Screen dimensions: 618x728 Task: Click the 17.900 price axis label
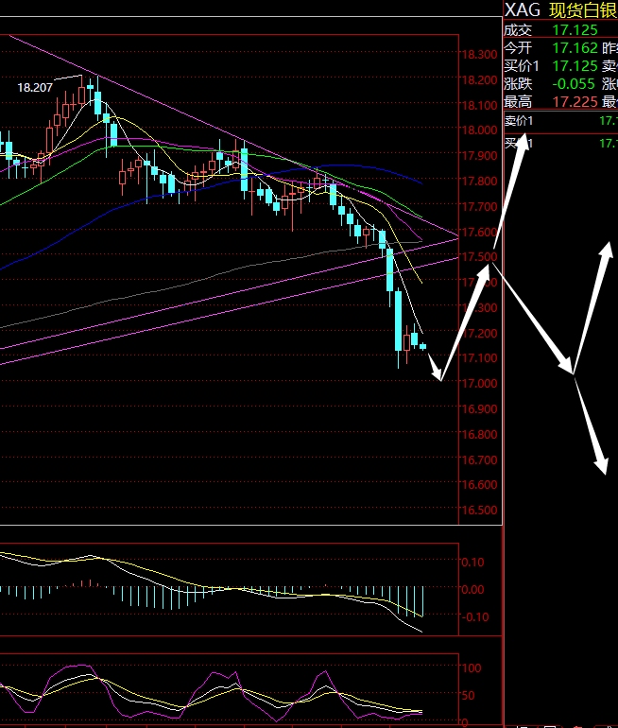tap(480, 156)
